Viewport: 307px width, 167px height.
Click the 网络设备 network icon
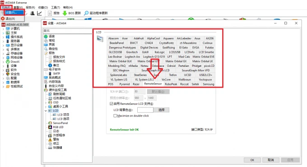click(8, 58)
